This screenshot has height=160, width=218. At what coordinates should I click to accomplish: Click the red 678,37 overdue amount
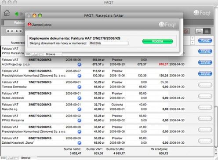click(163, 64)
